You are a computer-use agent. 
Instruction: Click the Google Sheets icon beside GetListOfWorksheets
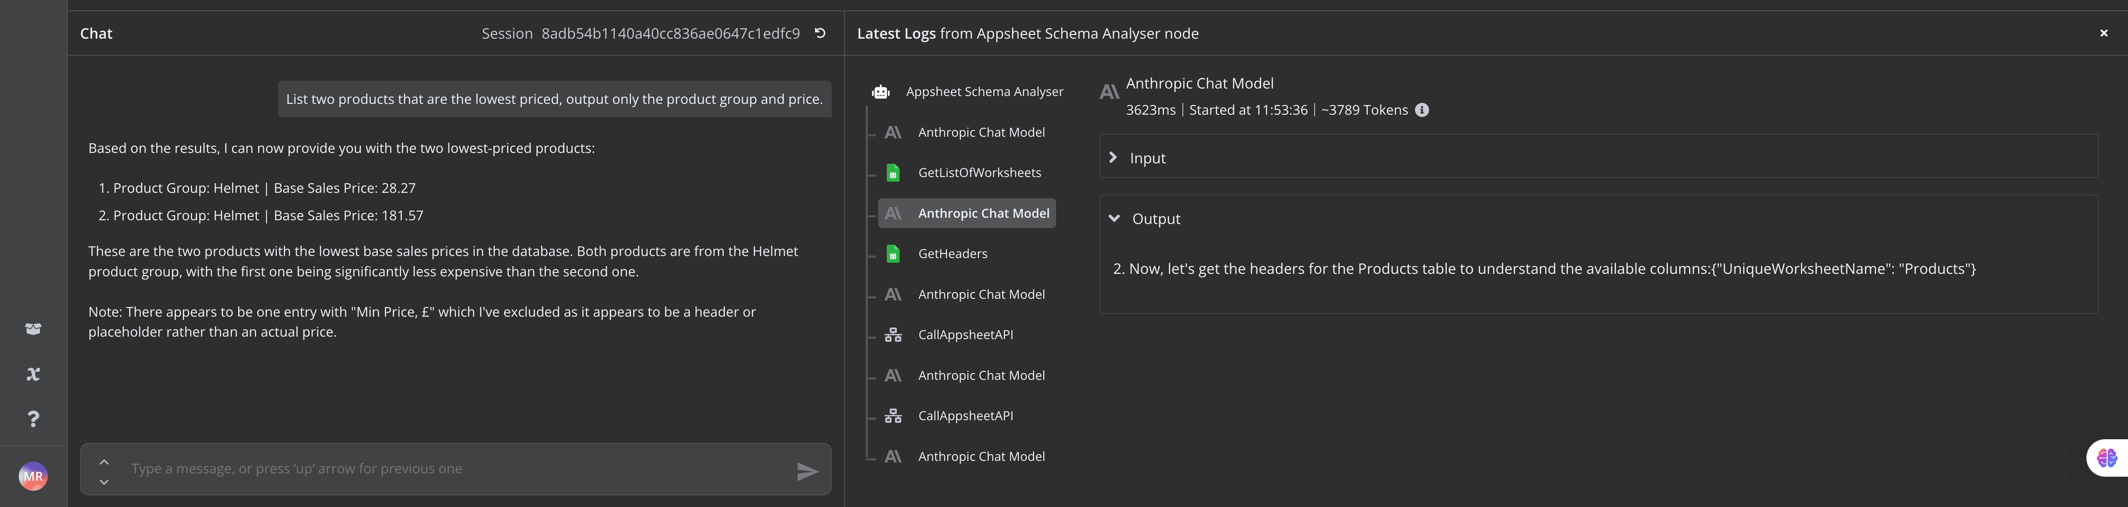(x=893, y=172)
